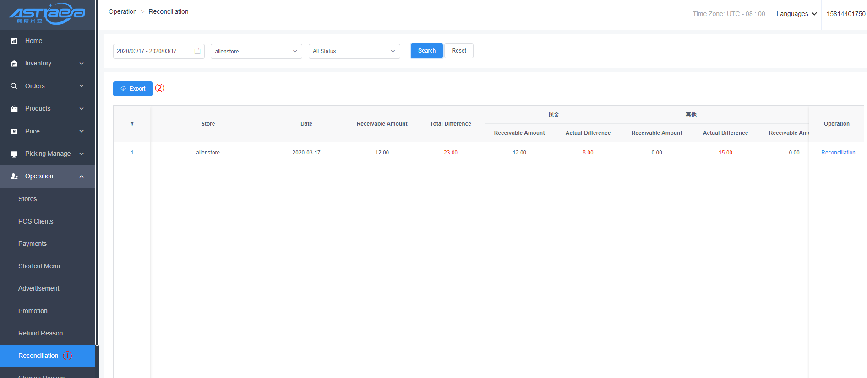Open the allenstore store dropdown

(x=256, y=51)
